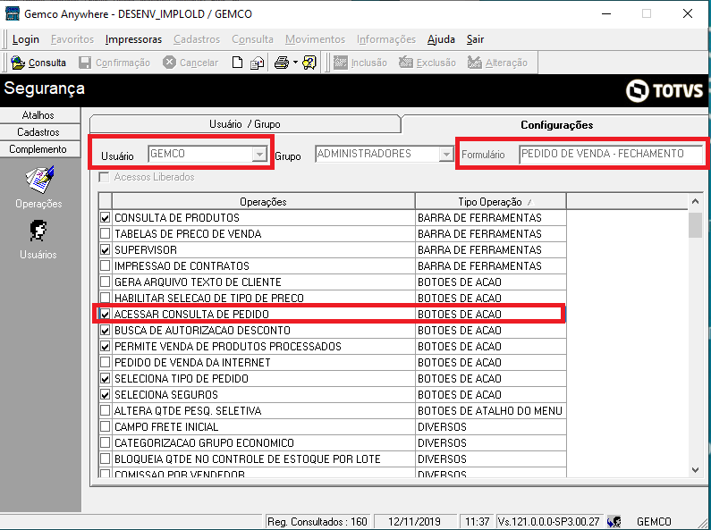Click the Formulário input field
The image size is (711, 530).
(611, 154)
